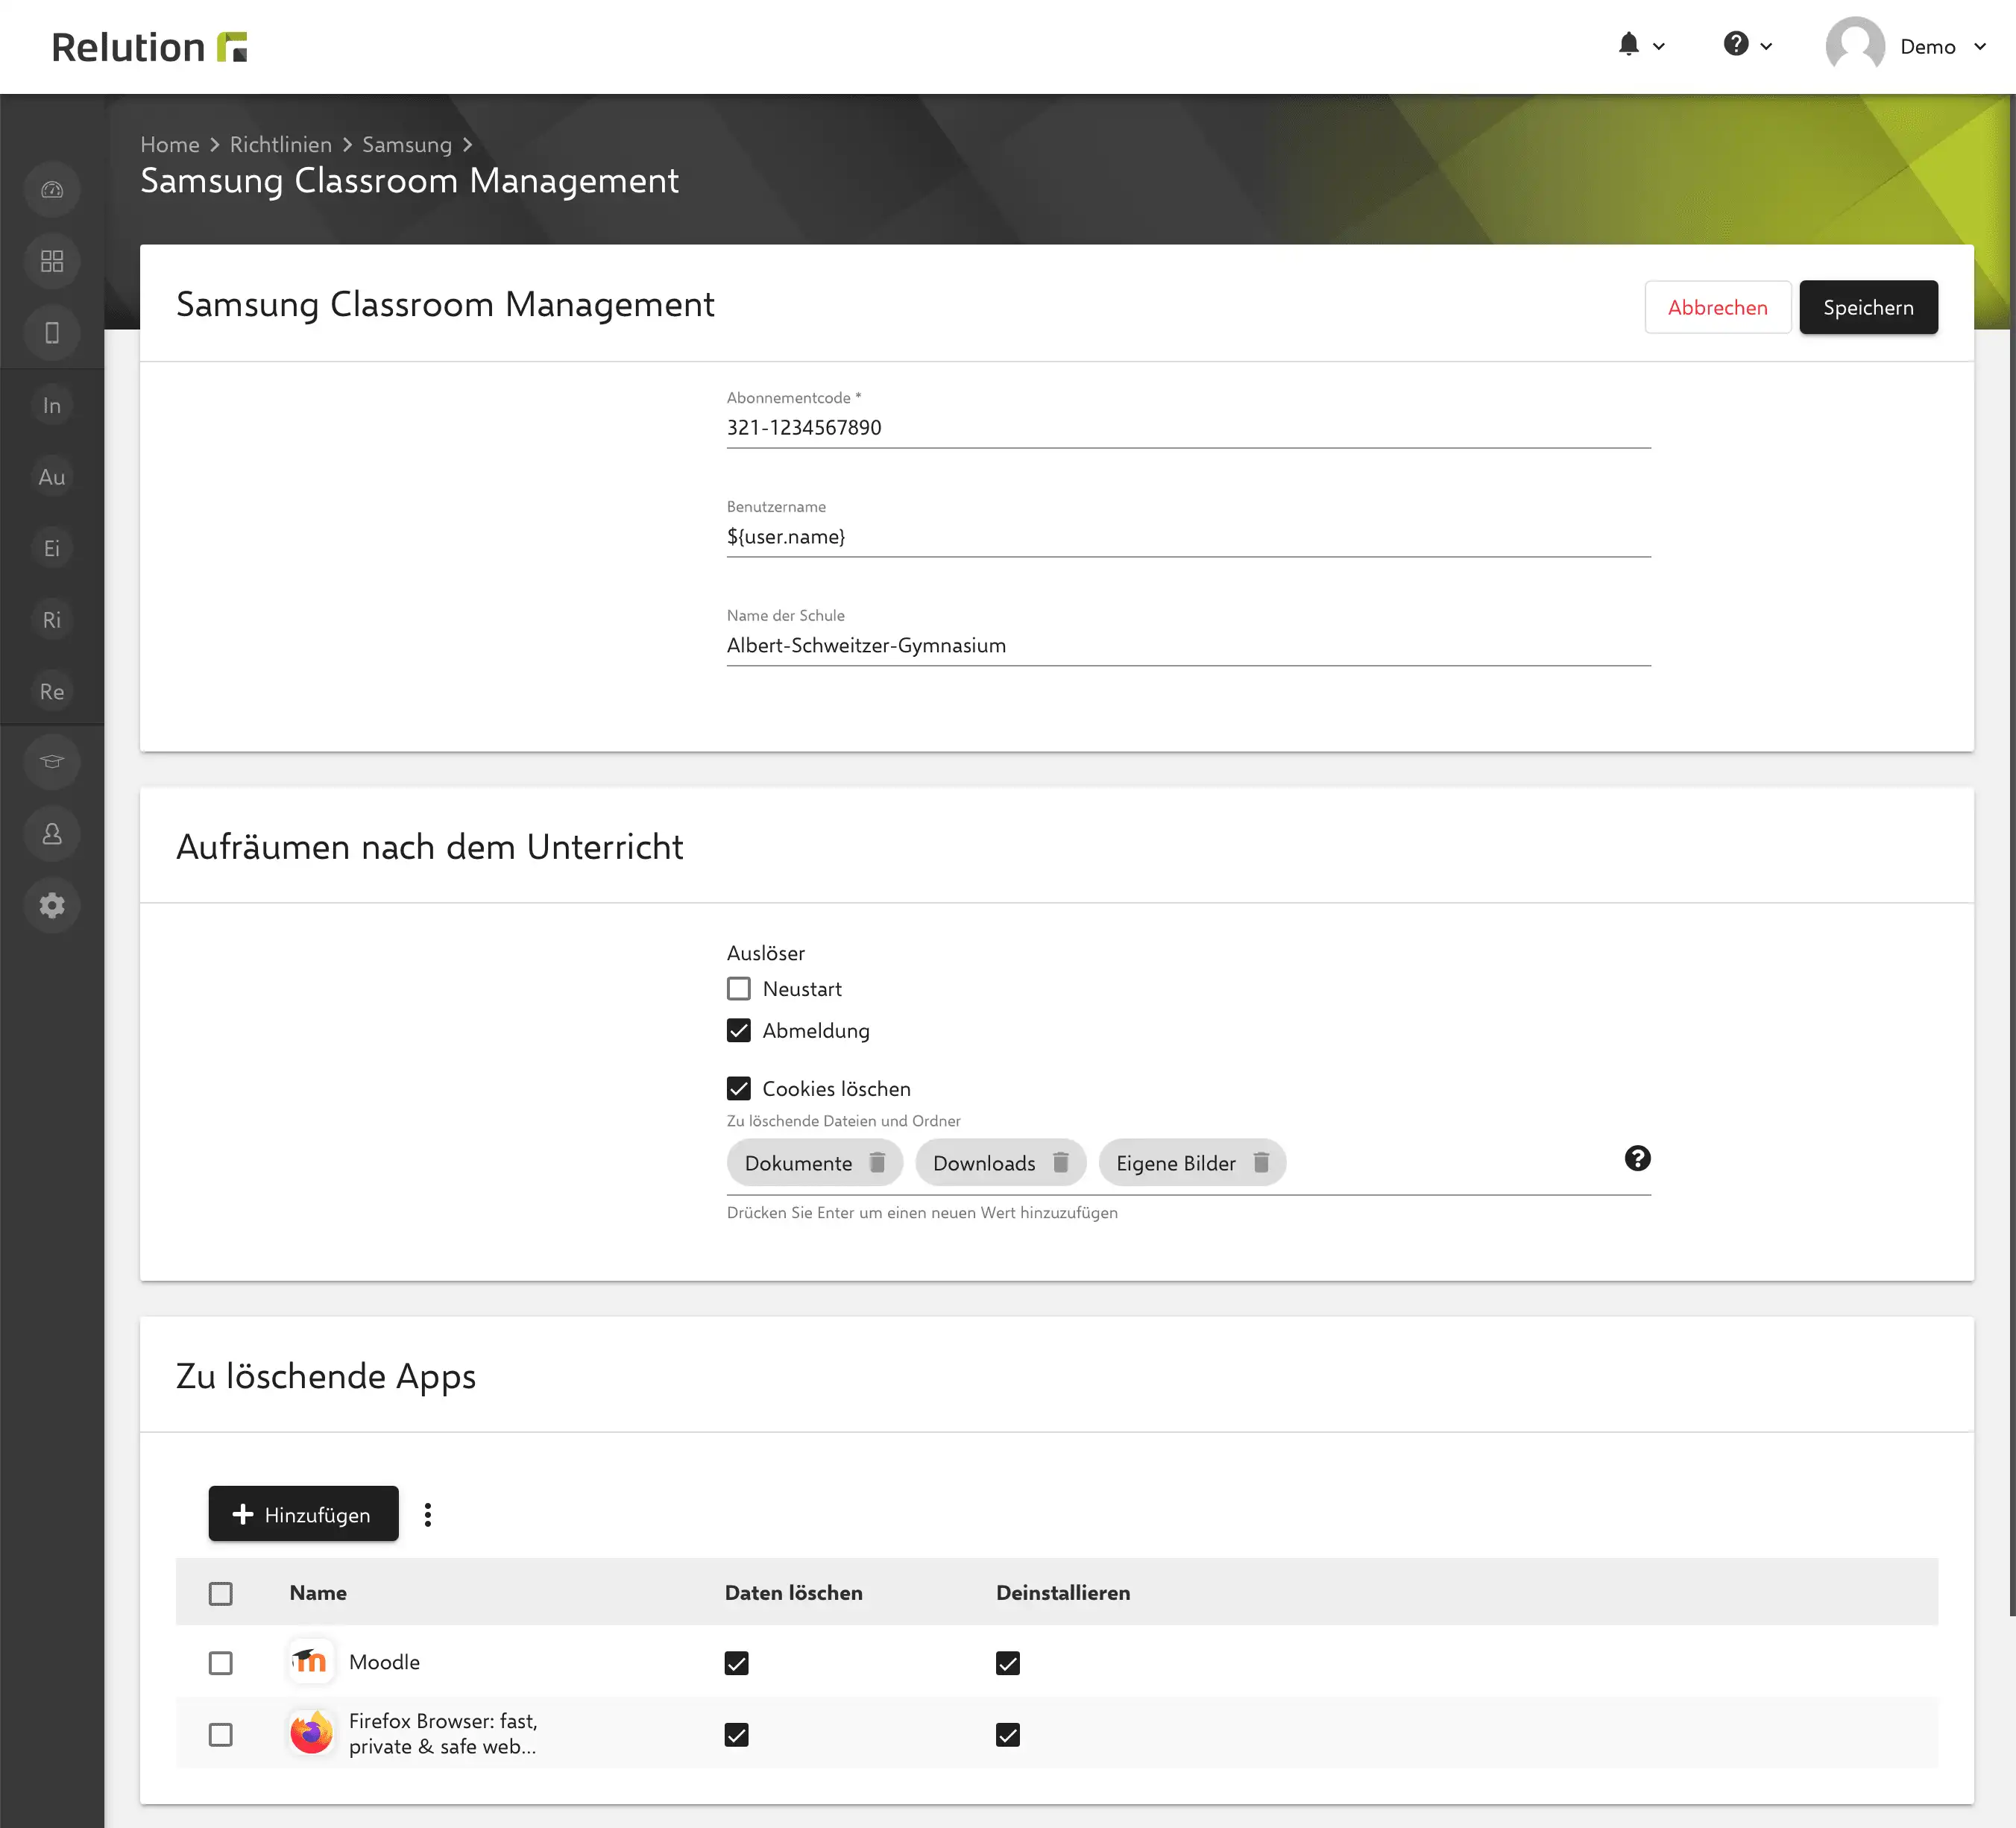
Task: Remove the Dokumente chip via trash icon
Action: pyautogui.click(x=877, y=1163)
